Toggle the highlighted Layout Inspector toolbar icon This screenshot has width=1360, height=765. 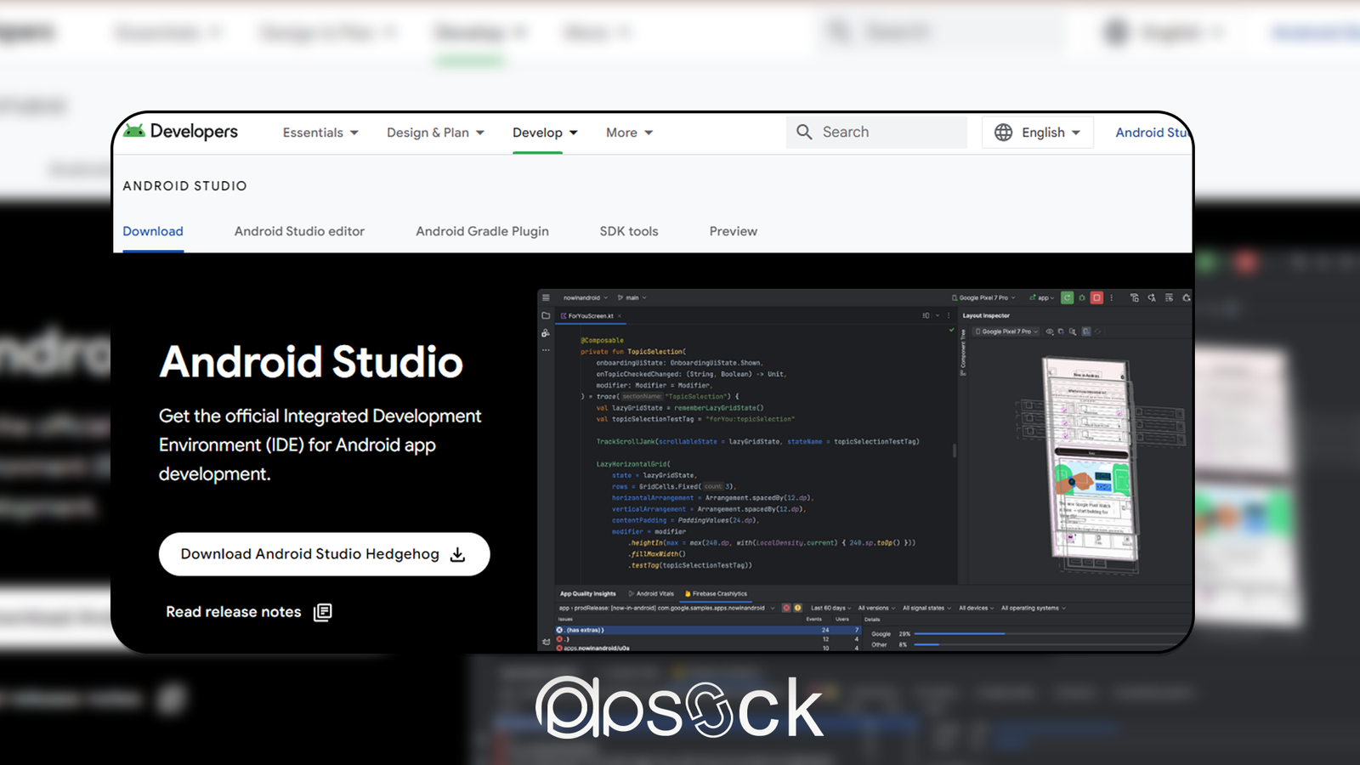1085,331
